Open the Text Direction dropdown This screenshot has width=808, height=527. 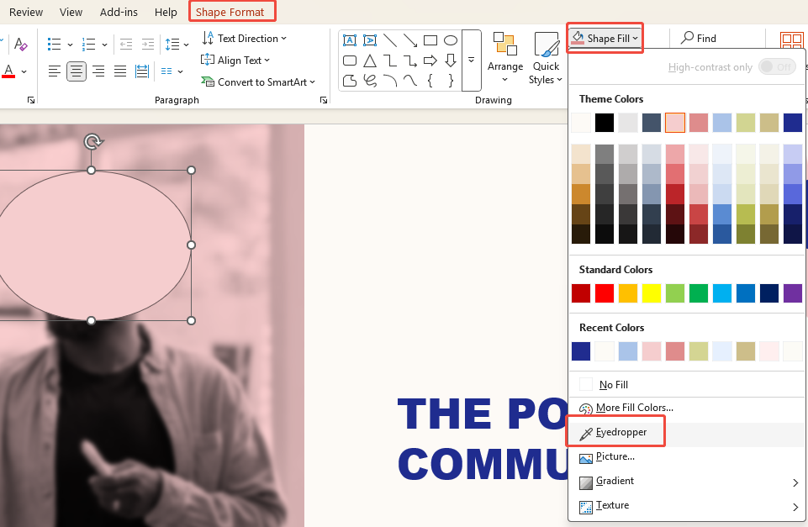point(244,38)
